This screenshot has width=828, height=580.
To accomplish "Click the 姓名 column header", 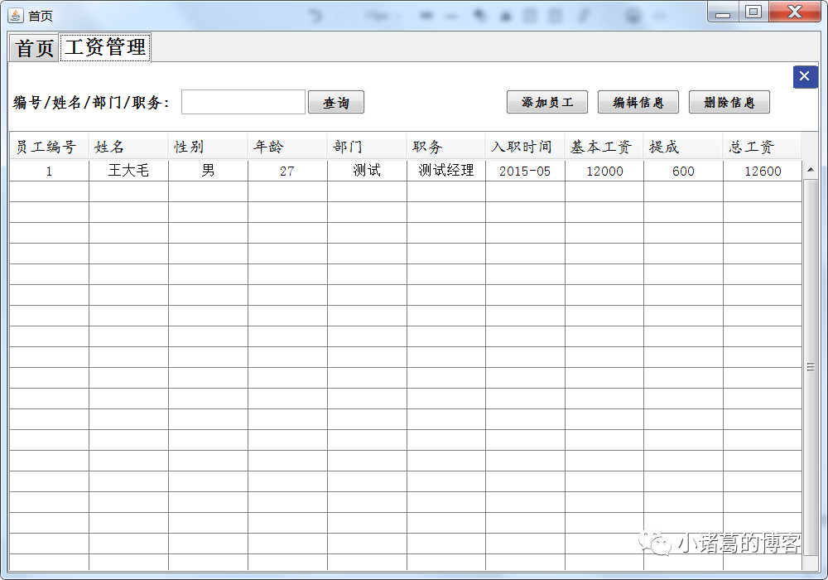I will (x=128, y=147).
